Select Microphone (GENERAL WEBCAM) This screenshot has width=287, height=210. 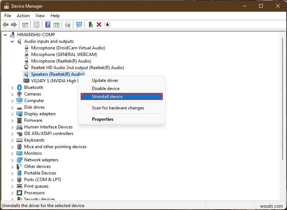(x=64, y=55)
